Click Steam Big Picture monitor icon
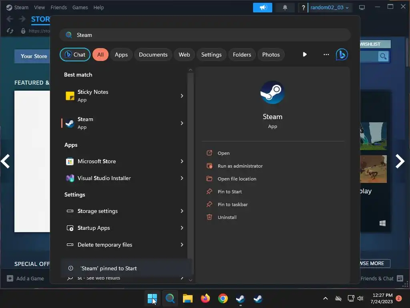 click(x=362, y=8)
